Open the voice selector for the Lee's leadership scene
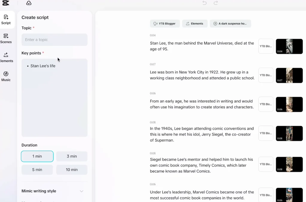This screenshot has width=306, height=202. point(266,195)
